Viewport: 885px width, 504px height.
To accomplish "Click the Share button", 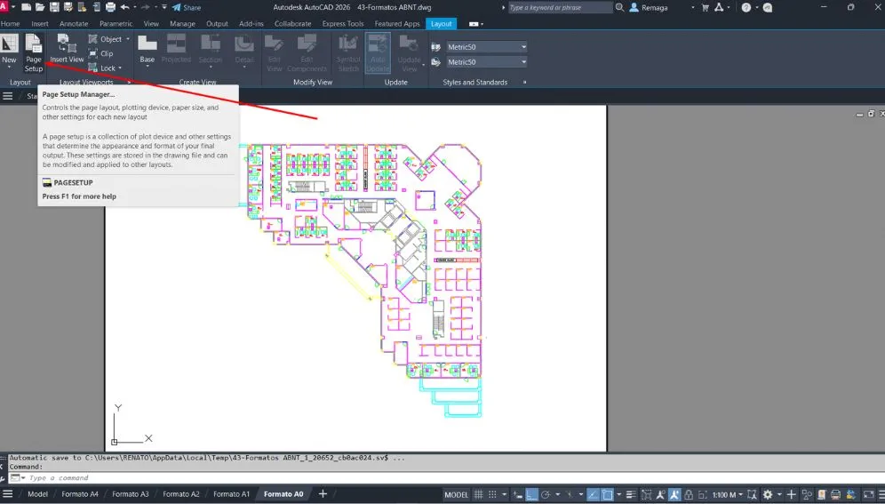I will (x=186, y=7).
